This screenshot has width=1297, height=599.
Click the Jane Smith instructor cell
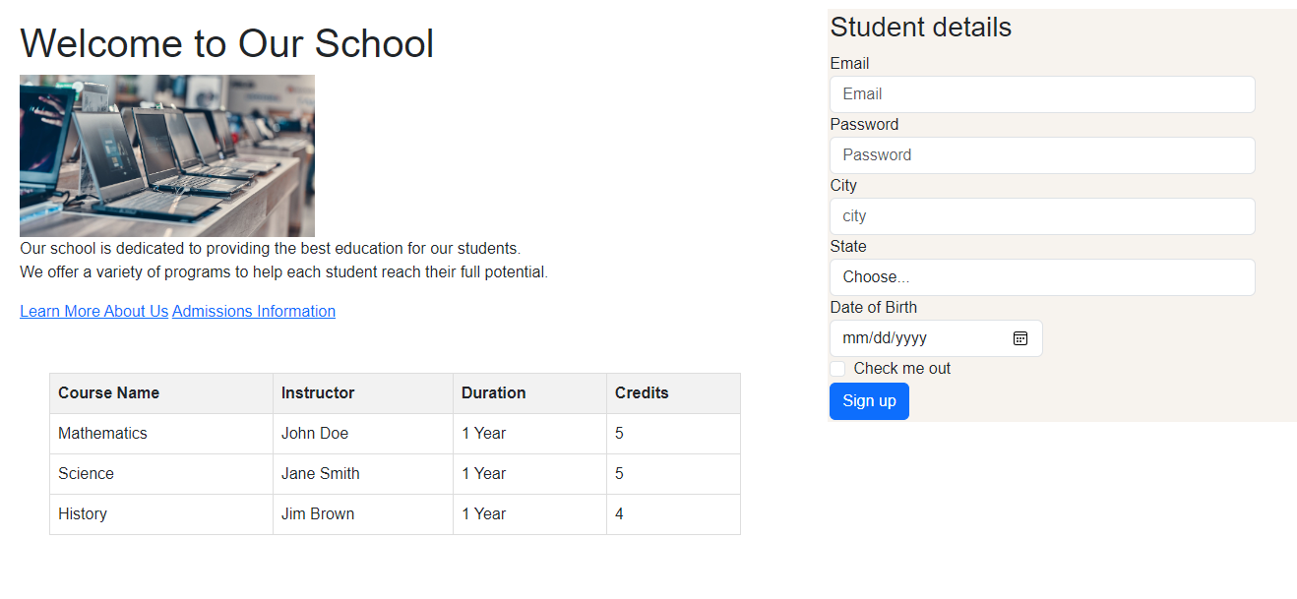321,474
